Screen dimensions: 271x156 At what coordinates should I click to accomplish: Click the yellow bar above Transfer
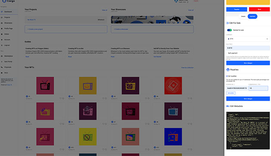[x=248, y=2]
